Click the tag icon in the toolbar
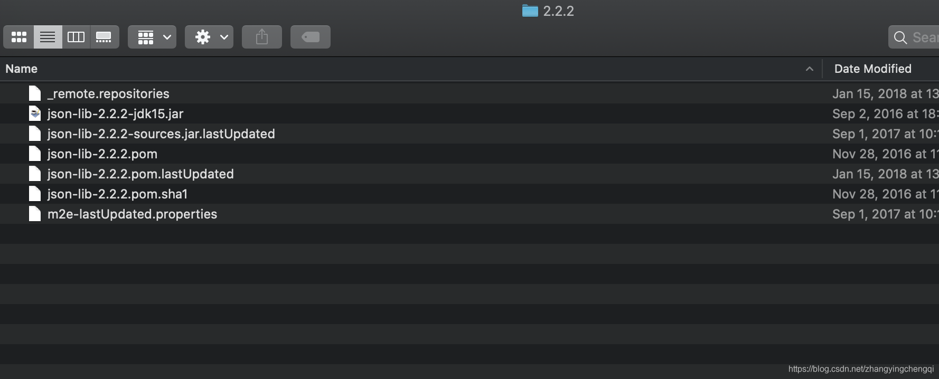This screenshot has width=939, height=379. (x=310, y=37)
